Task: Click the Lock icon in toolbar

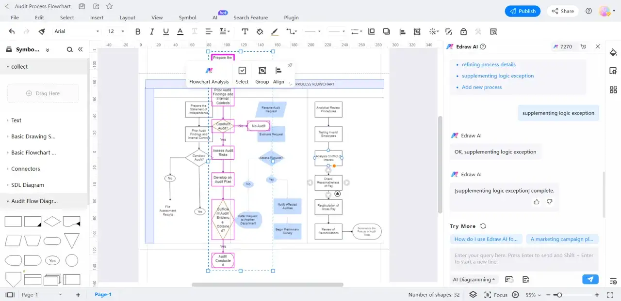Action: [x=463, y=31]
